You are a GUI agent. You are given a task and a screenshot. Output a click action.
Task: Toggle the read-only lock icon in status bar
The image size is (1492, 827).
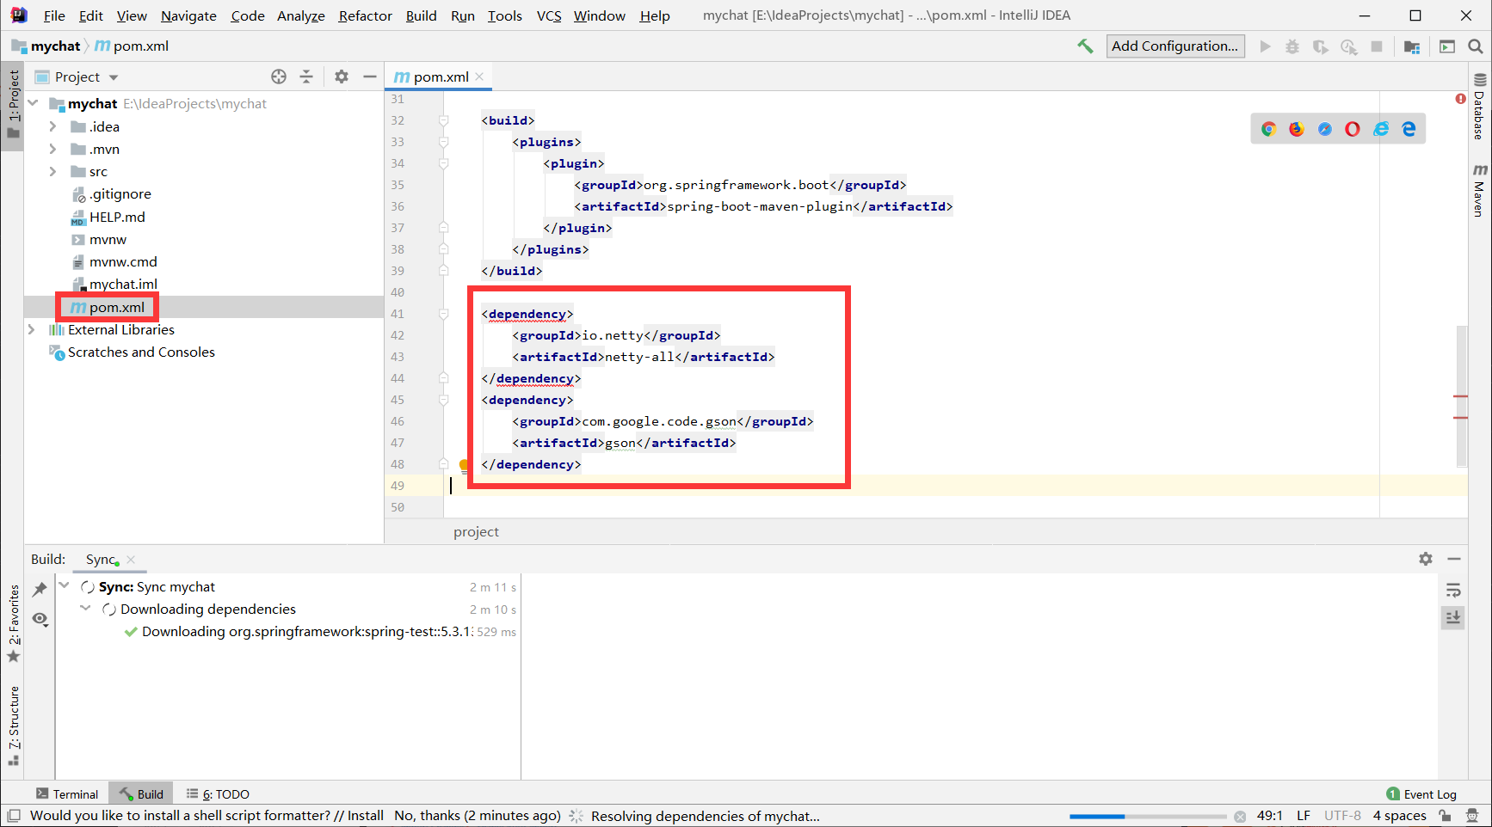pyautogui.click(x=1445, y=816)
